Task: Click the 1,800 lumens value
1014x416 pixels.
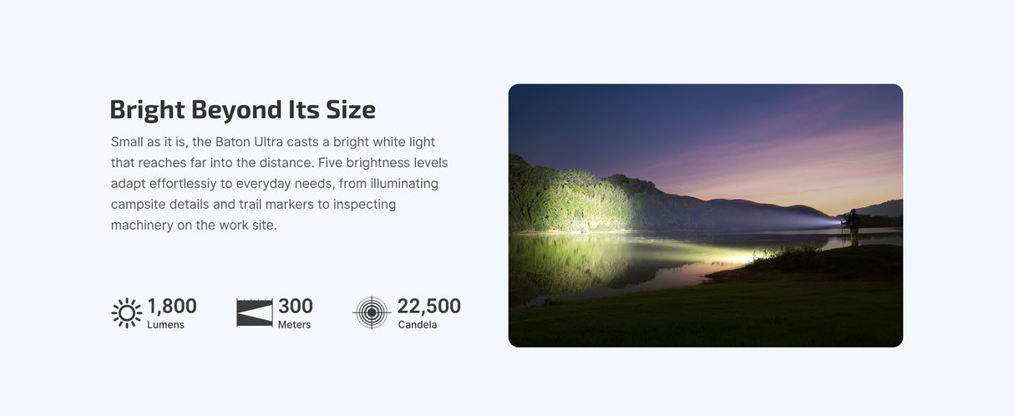Action: tap(172, 307)
